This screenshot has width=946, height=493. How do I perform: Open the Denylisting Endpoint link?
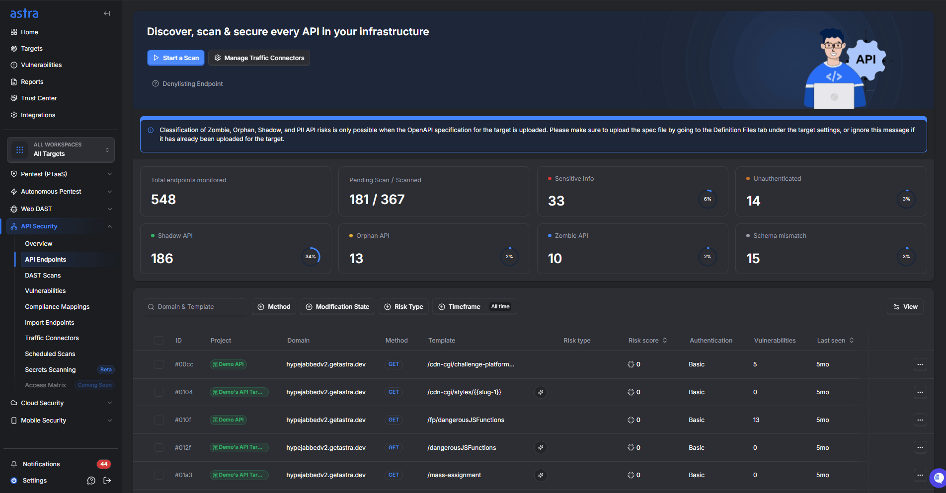click(193, 84)
